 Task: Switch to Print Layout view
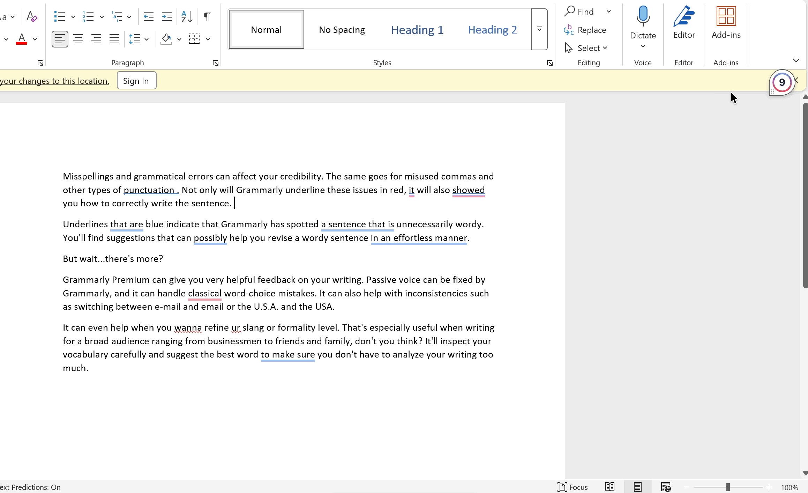pyautogui.click(x=638, y=487)
